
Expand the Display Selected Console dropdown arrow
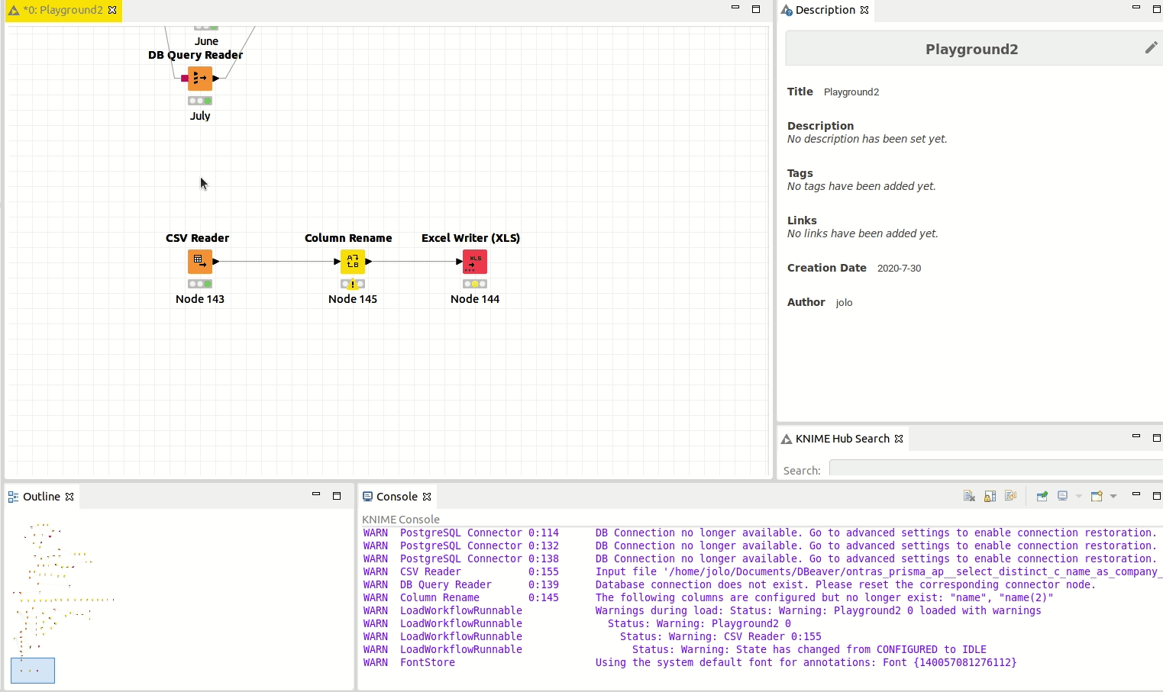pyautogui.click(x=1079, y=496)
